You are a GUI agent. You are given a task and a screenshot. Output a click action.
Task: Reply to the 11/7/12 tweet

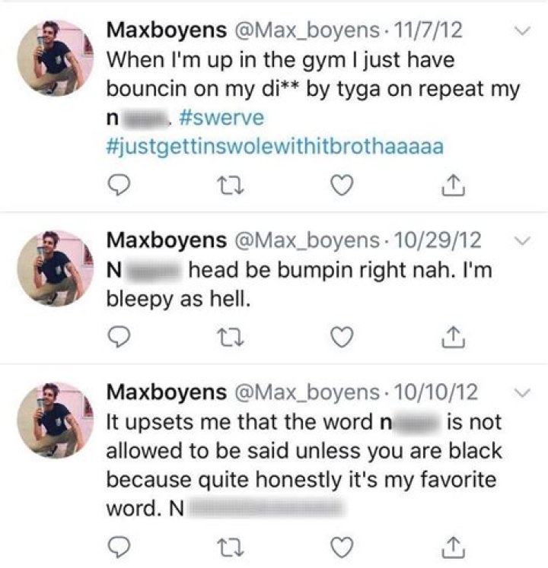pyautogui.click(x=120, y=183)
